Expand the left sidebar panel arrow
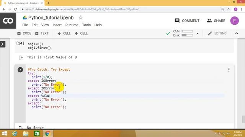This screenshot has height=137, width=245. click(2, 44)
